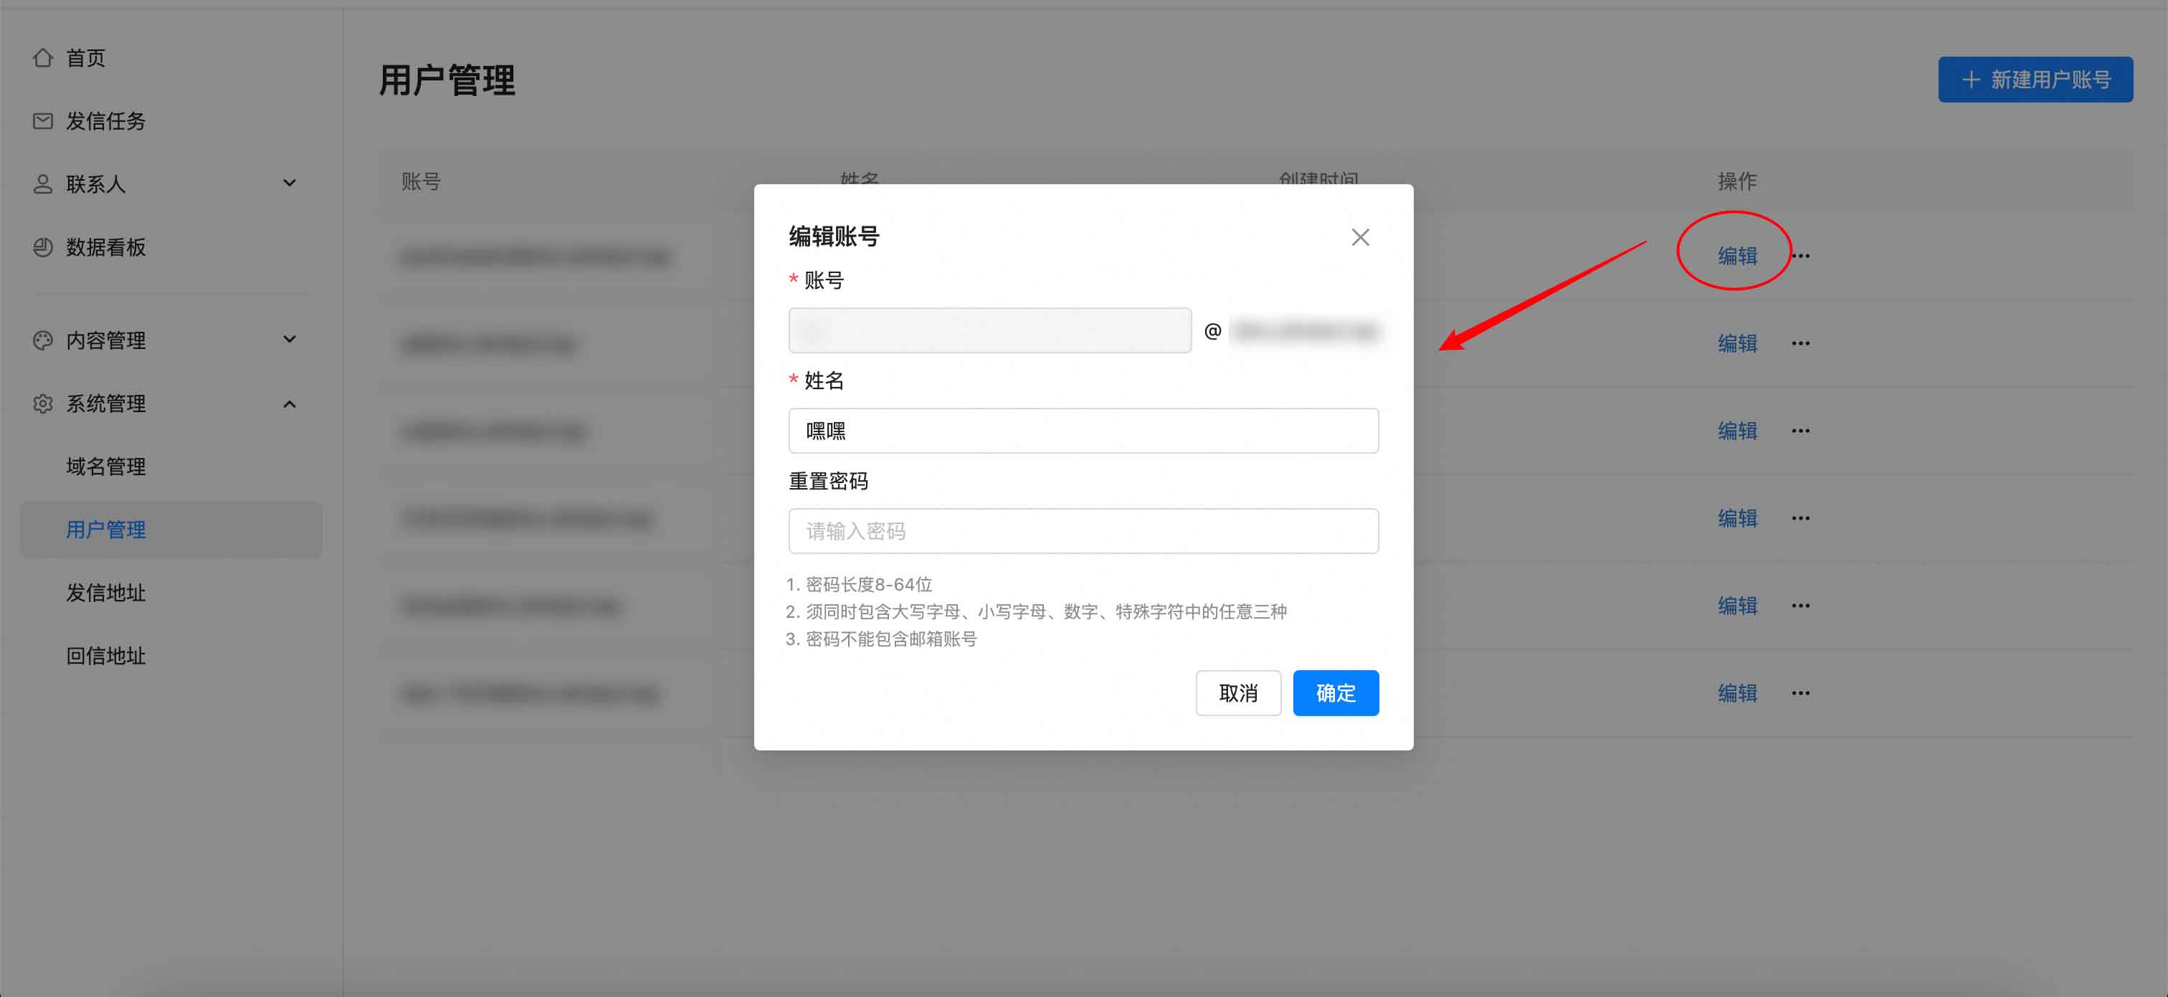Screen dimensions: 2168x997
Task: Select 回信地址 in the sidebar
Action: [x=106, y=655]
